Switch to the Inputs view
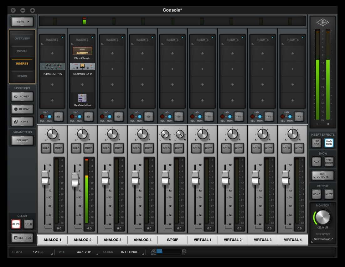The image size is (345, 267). point(22,51)
